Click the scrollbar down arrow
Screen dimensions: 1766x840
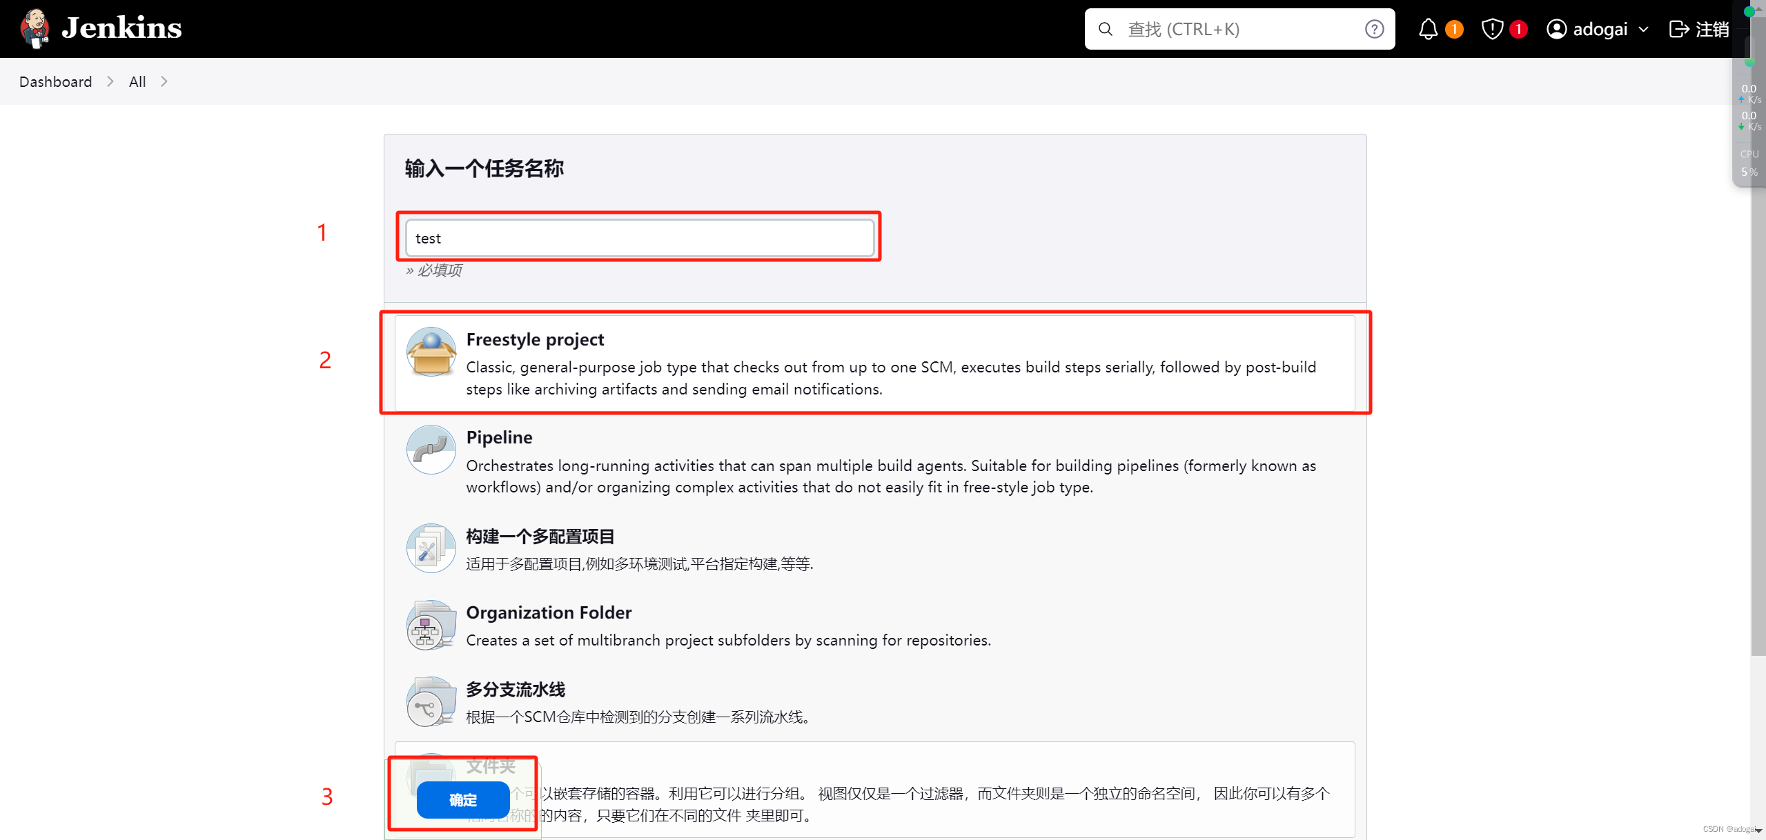(1758, 830)
